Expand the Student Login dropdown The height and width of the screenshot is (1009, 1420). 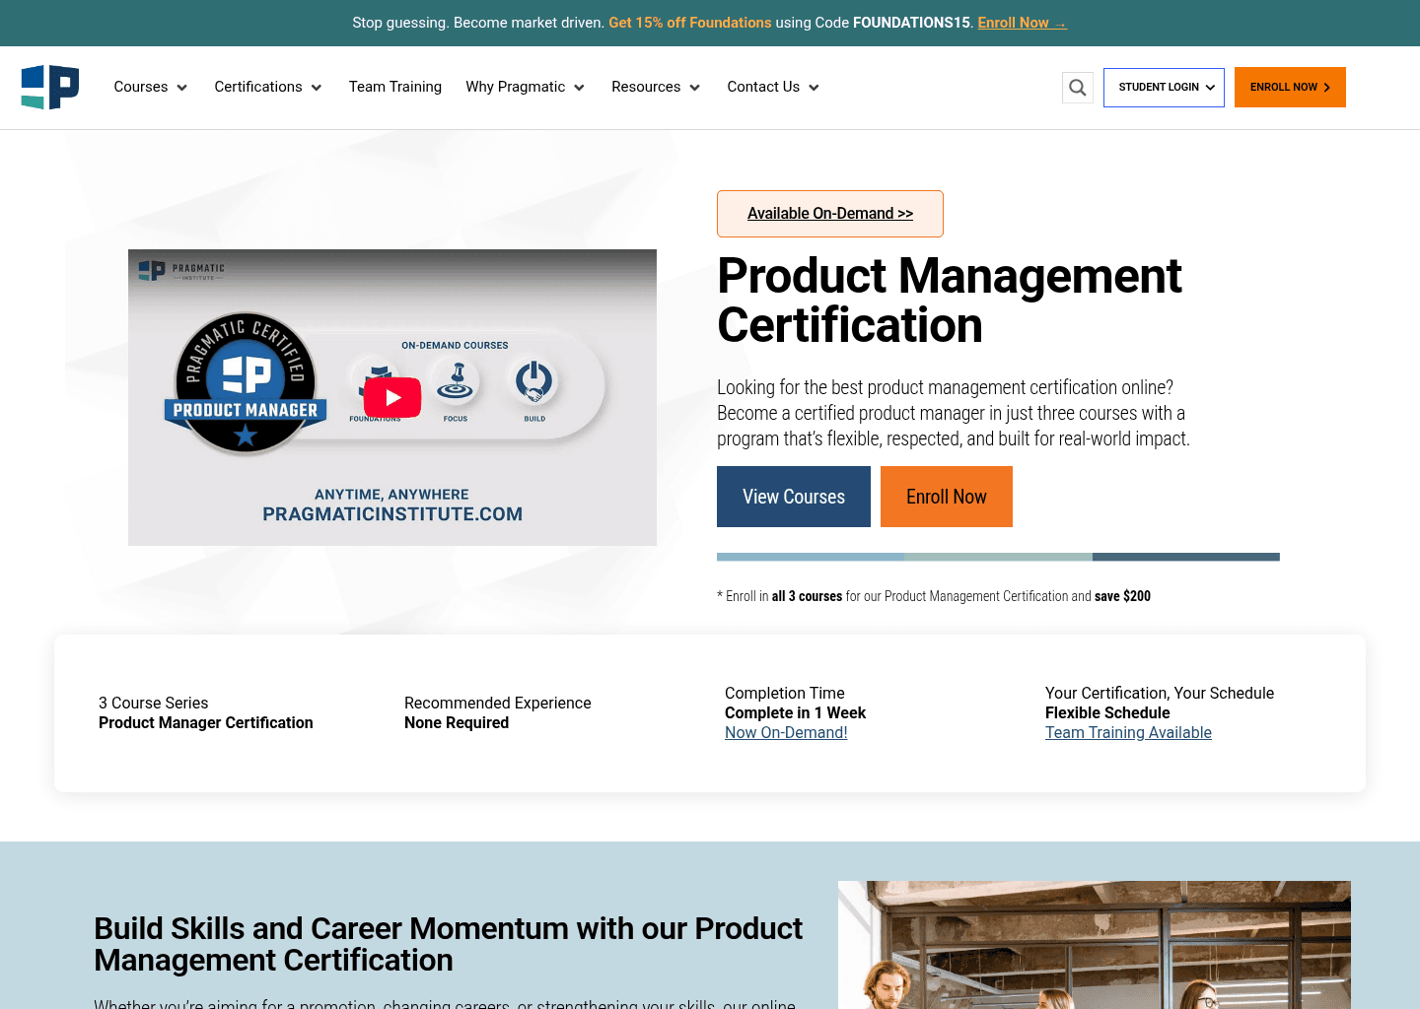coord(1164,87)
